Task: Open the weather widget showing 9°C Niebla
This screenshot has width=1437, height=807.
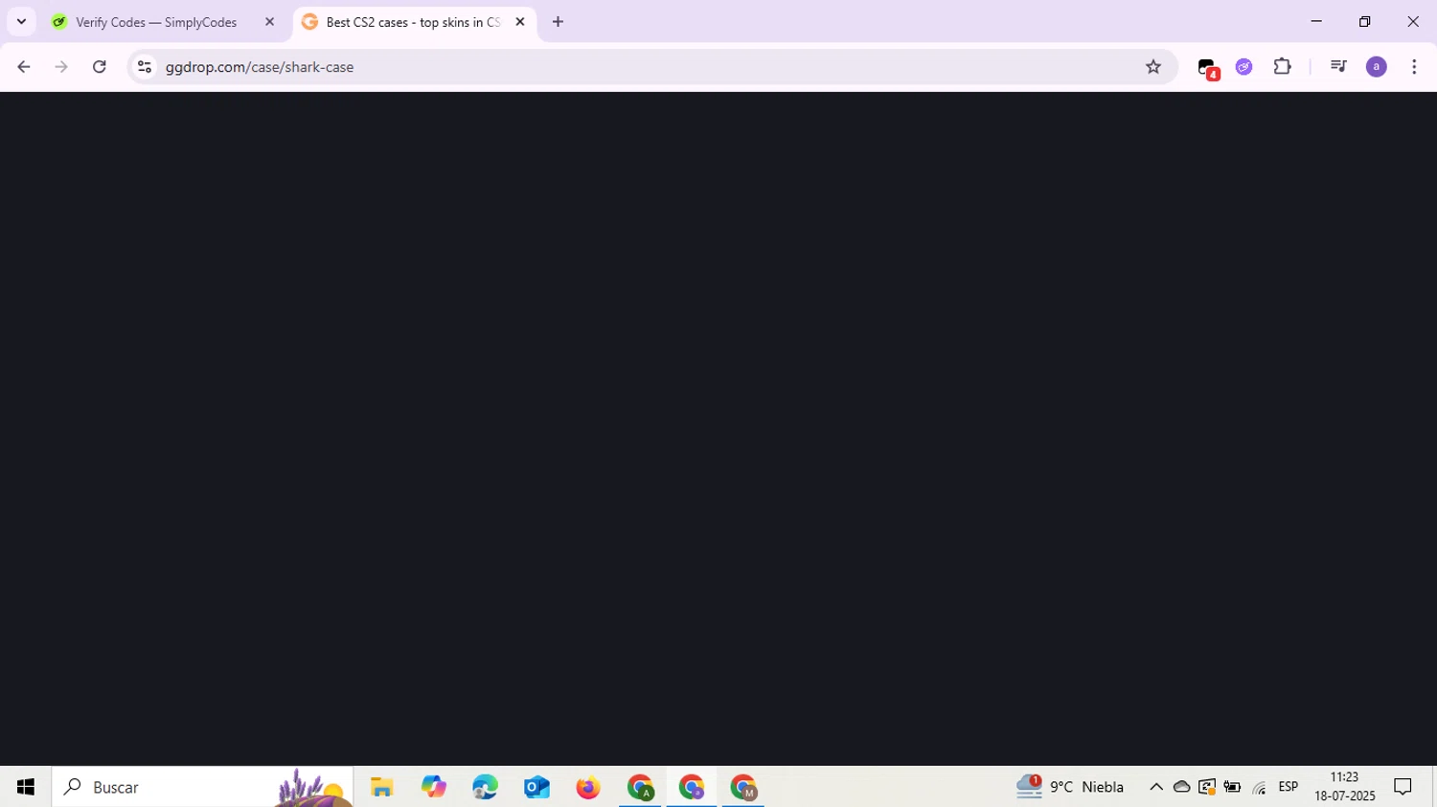Action: click(x=1070, y=787)
